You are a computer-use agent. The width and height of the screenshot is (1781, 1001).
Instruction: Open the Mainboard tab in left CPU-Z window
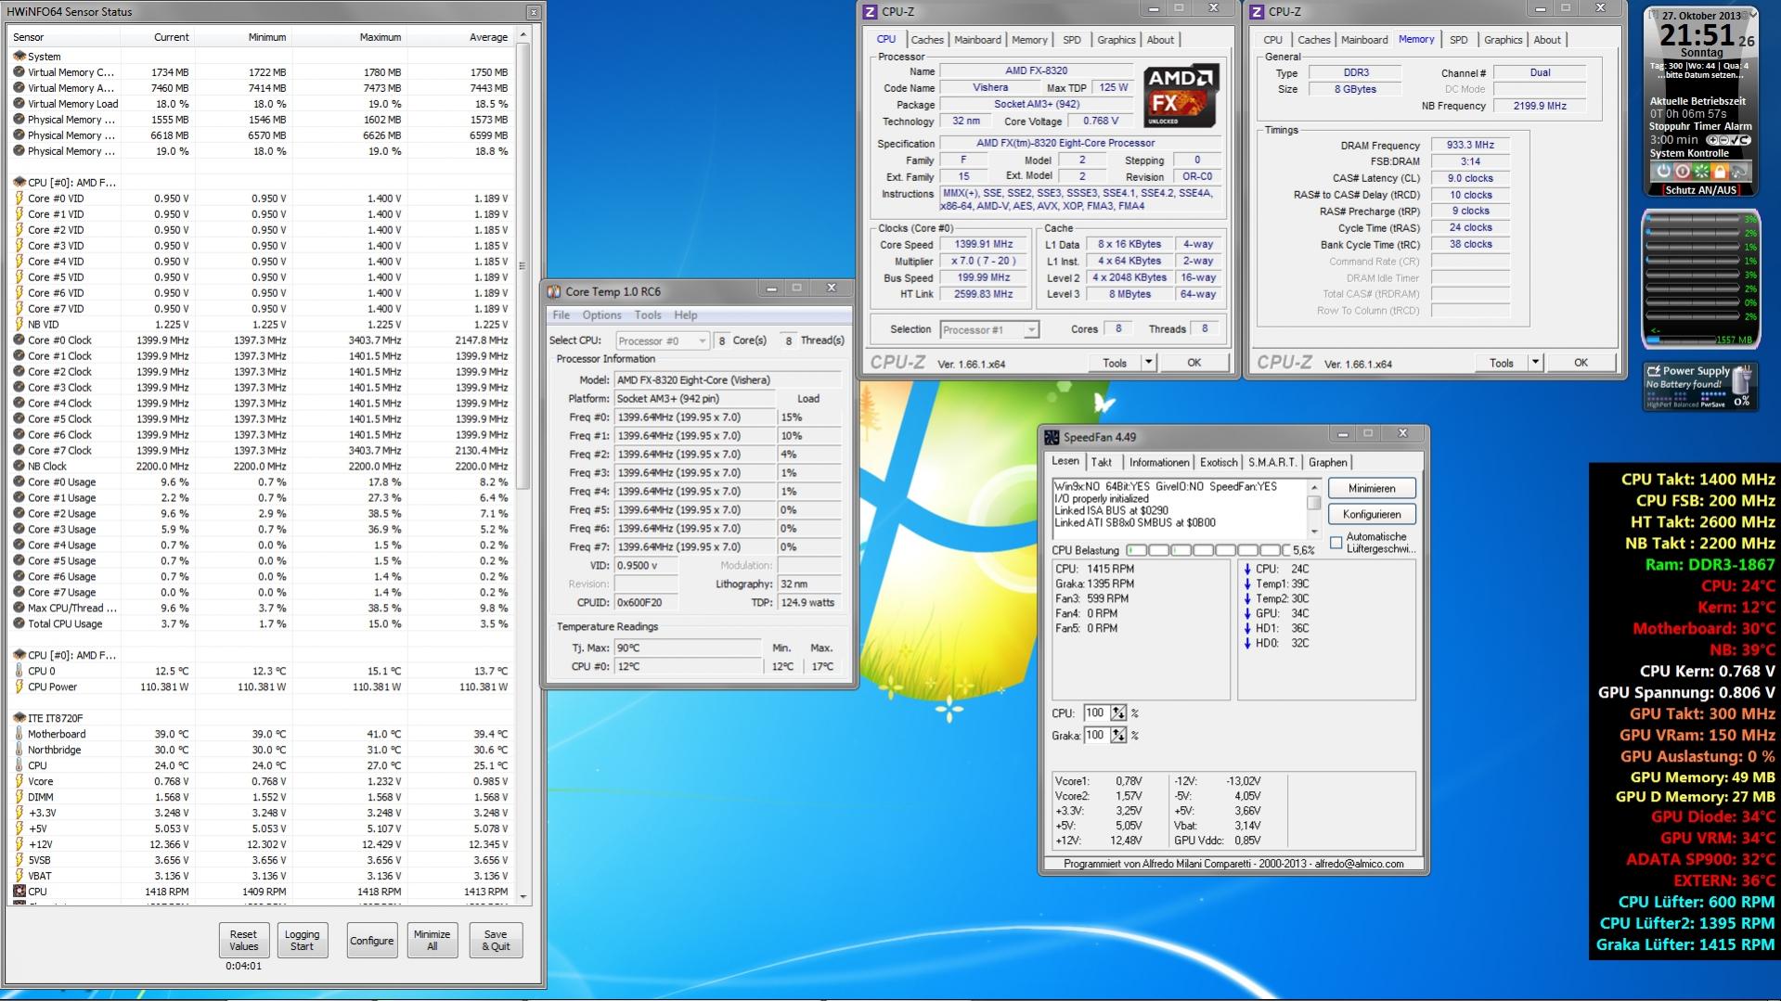coord(977,40)
